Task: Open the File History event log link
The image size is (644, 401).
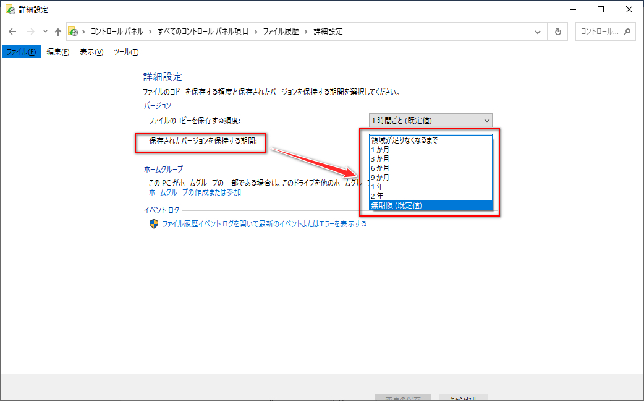Action: pyautogui.click(x=264, y=224)
